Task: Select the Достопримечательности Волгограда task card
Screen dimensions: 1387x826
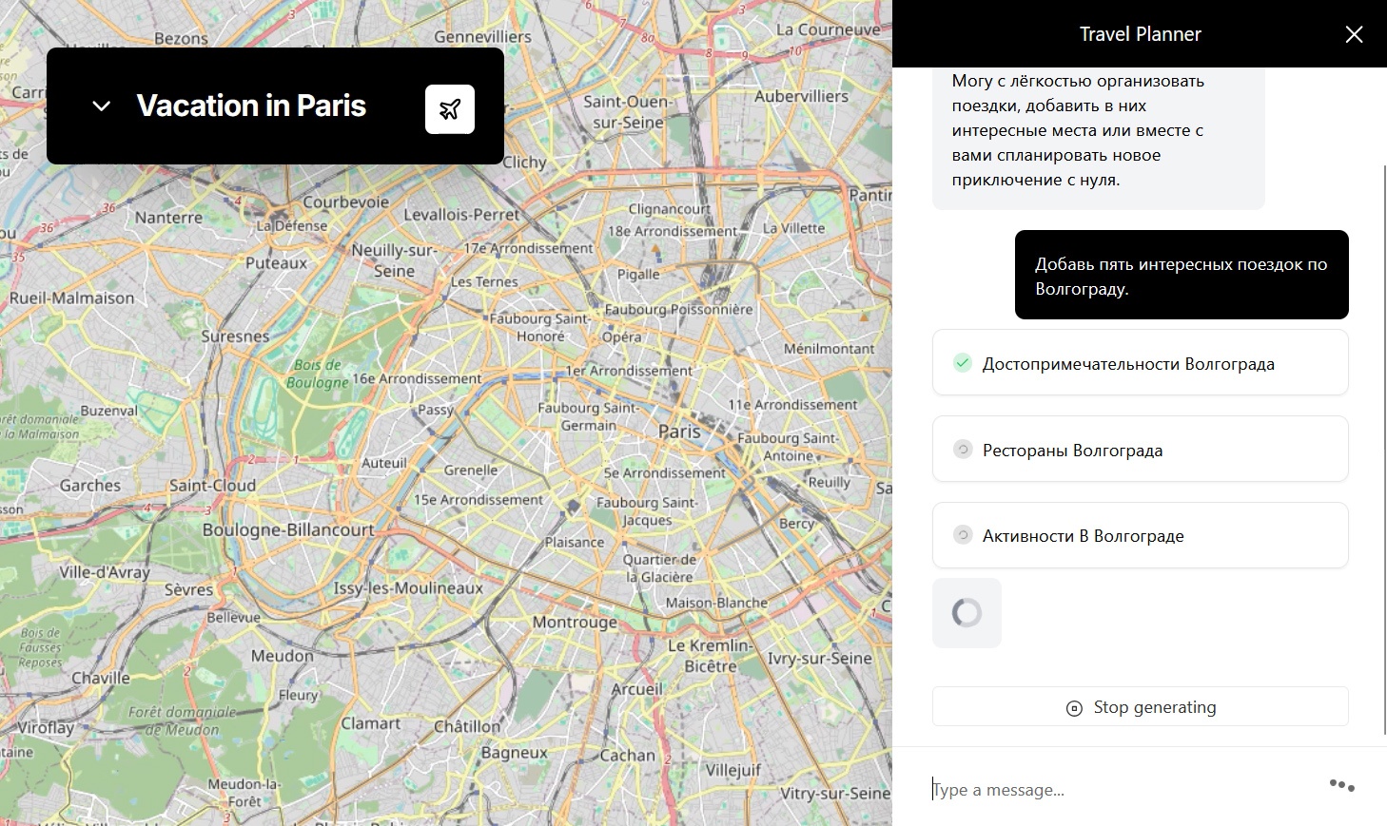Action: [1140, 362]
